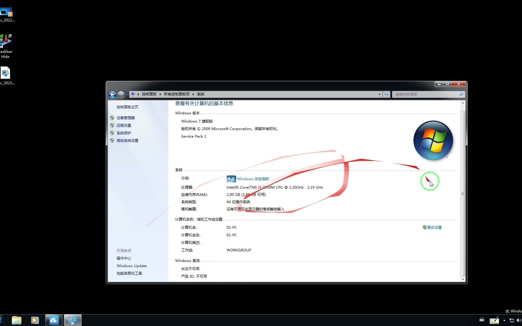Click the Forward navigation arrow
The height and width of the screenshot is (326, 522).
click(x=121, y=94)
